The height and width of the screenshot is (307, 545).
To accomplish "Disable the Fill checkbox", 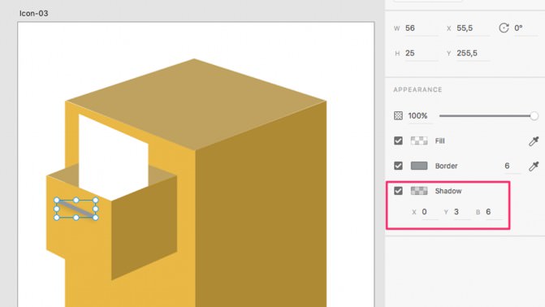I will (x=398, y=141).
